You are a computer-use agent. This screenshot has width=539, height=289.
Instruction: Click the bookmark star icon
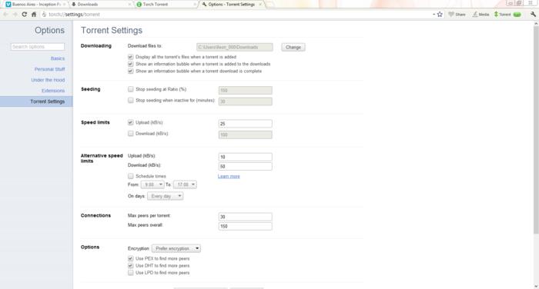pyautogui.click(x=440, y=15)
